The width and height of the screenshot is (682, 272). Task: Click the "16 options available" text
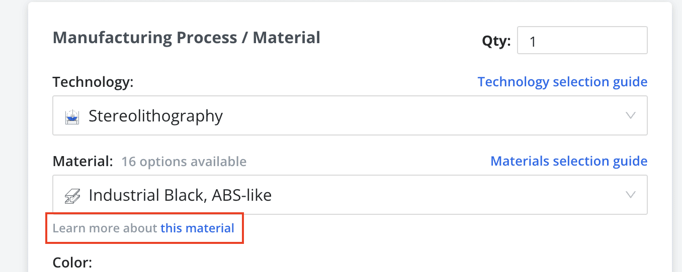[x=184, y=162]
